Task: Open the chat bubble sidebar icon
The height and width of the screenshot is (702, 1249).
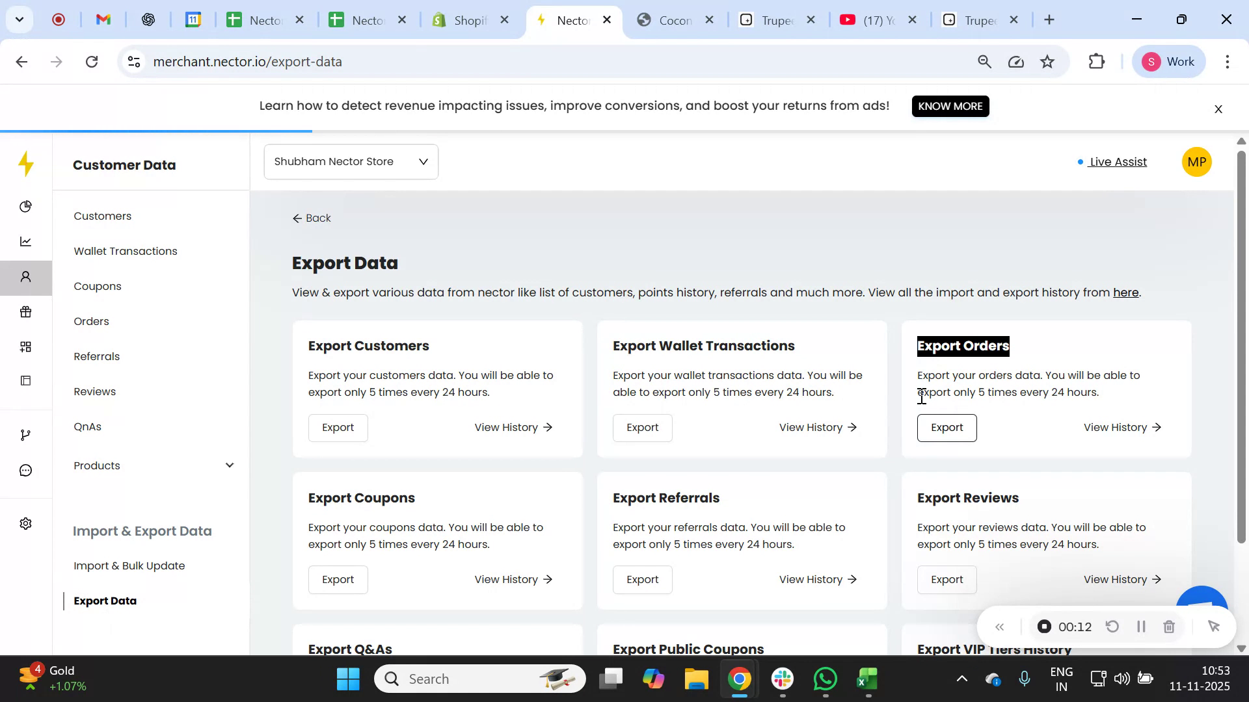Action: click(x=25, y=470)
